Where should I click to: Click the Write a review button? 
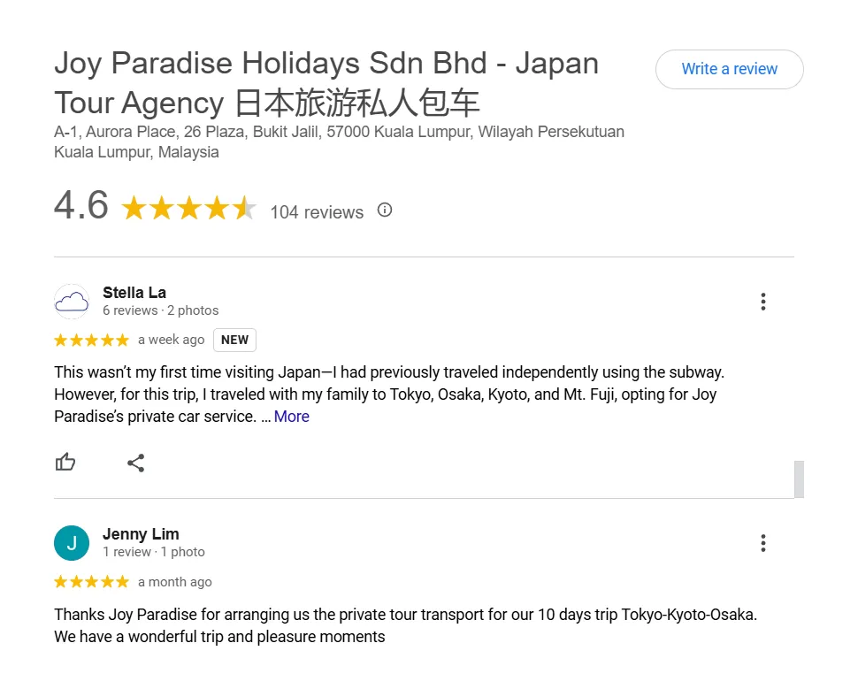(730, 70)
